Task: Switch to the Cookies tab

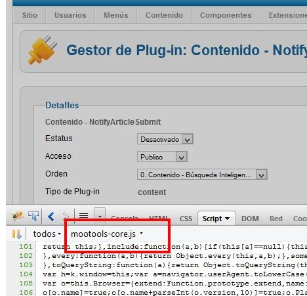Action: (300, 219)
